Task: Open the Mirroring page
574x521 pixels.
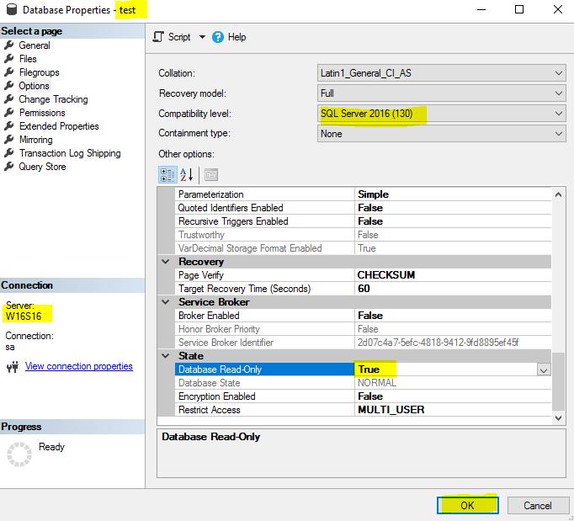Action: pyautogui.click(x=36, y=140)
